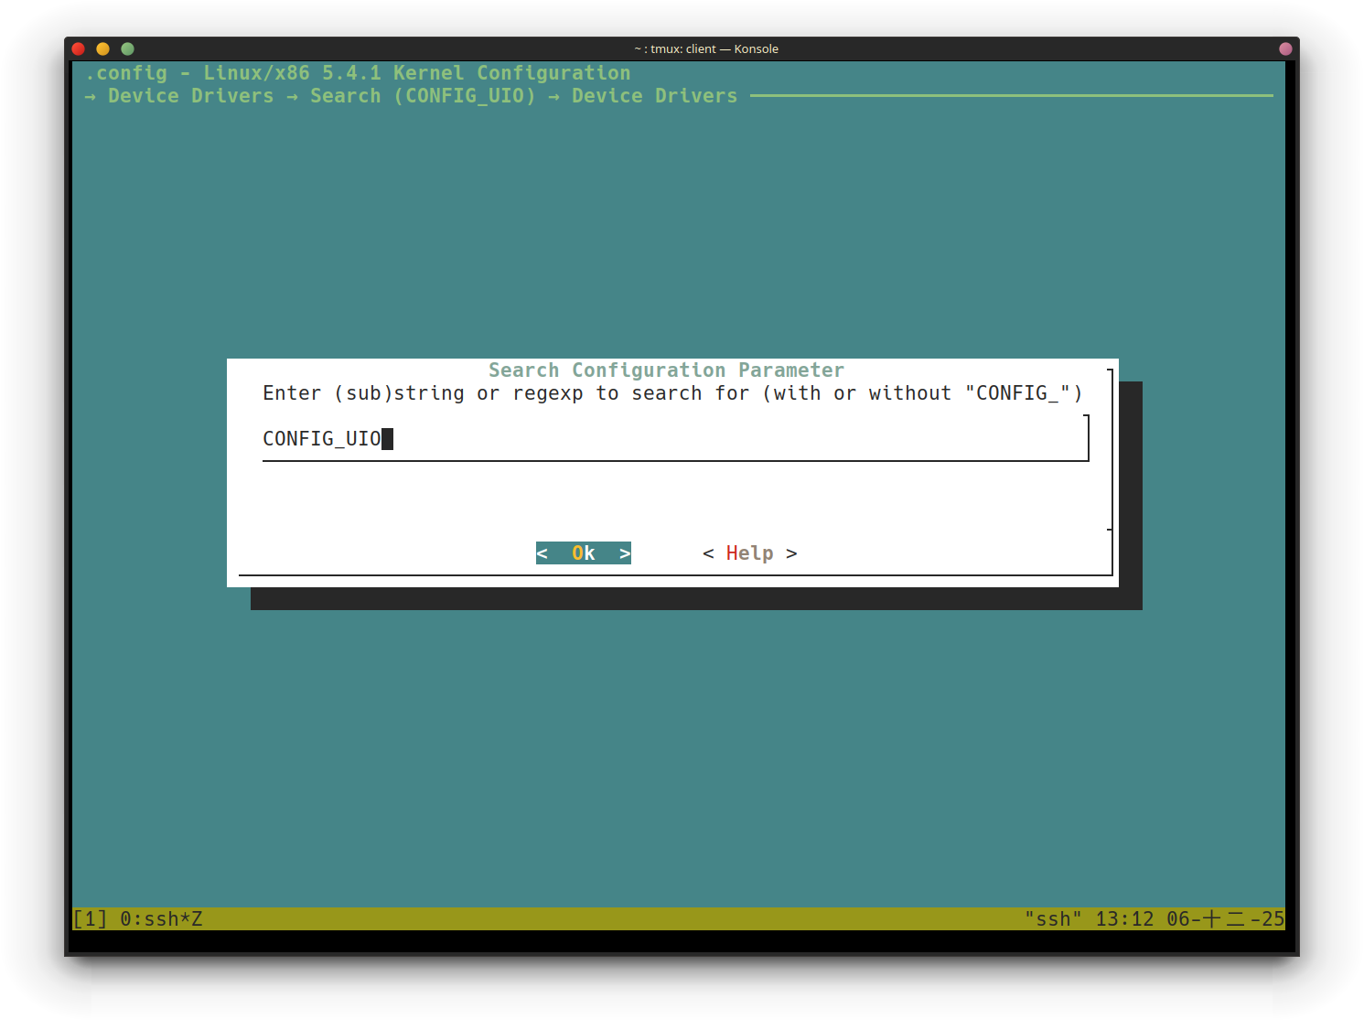Select the last Device Drivers breadcrumb
Image resolution: width=1364 pixels, height=1030 pixels.
(x=654, y=96)
